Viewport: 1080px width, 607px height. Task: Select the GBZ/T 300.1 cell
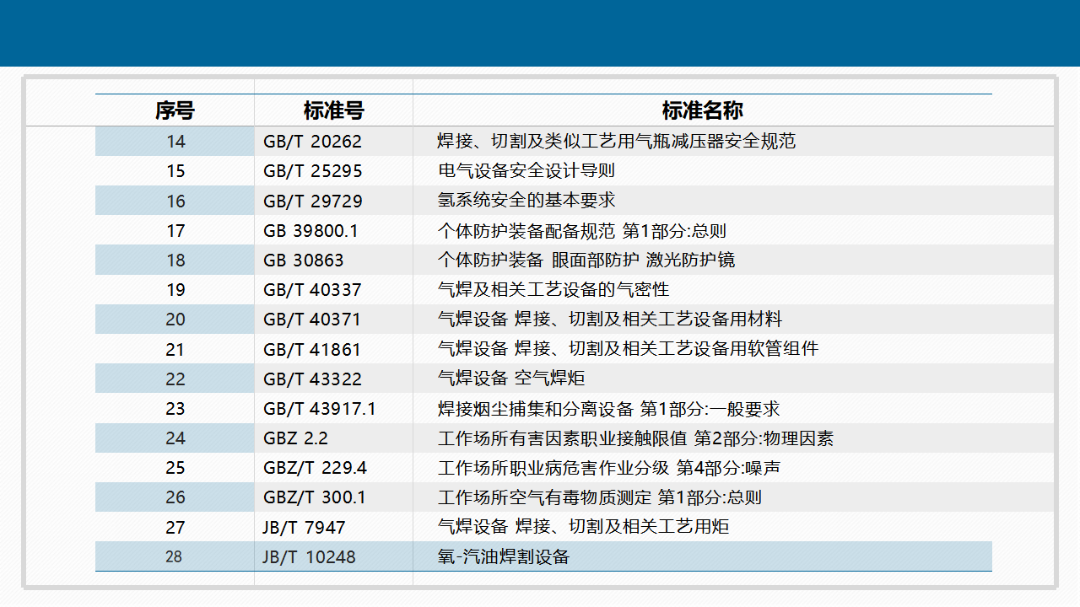315,497
